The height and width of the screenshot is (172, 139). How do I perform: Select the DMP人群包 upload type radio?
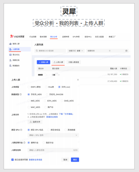click(29, 87)
